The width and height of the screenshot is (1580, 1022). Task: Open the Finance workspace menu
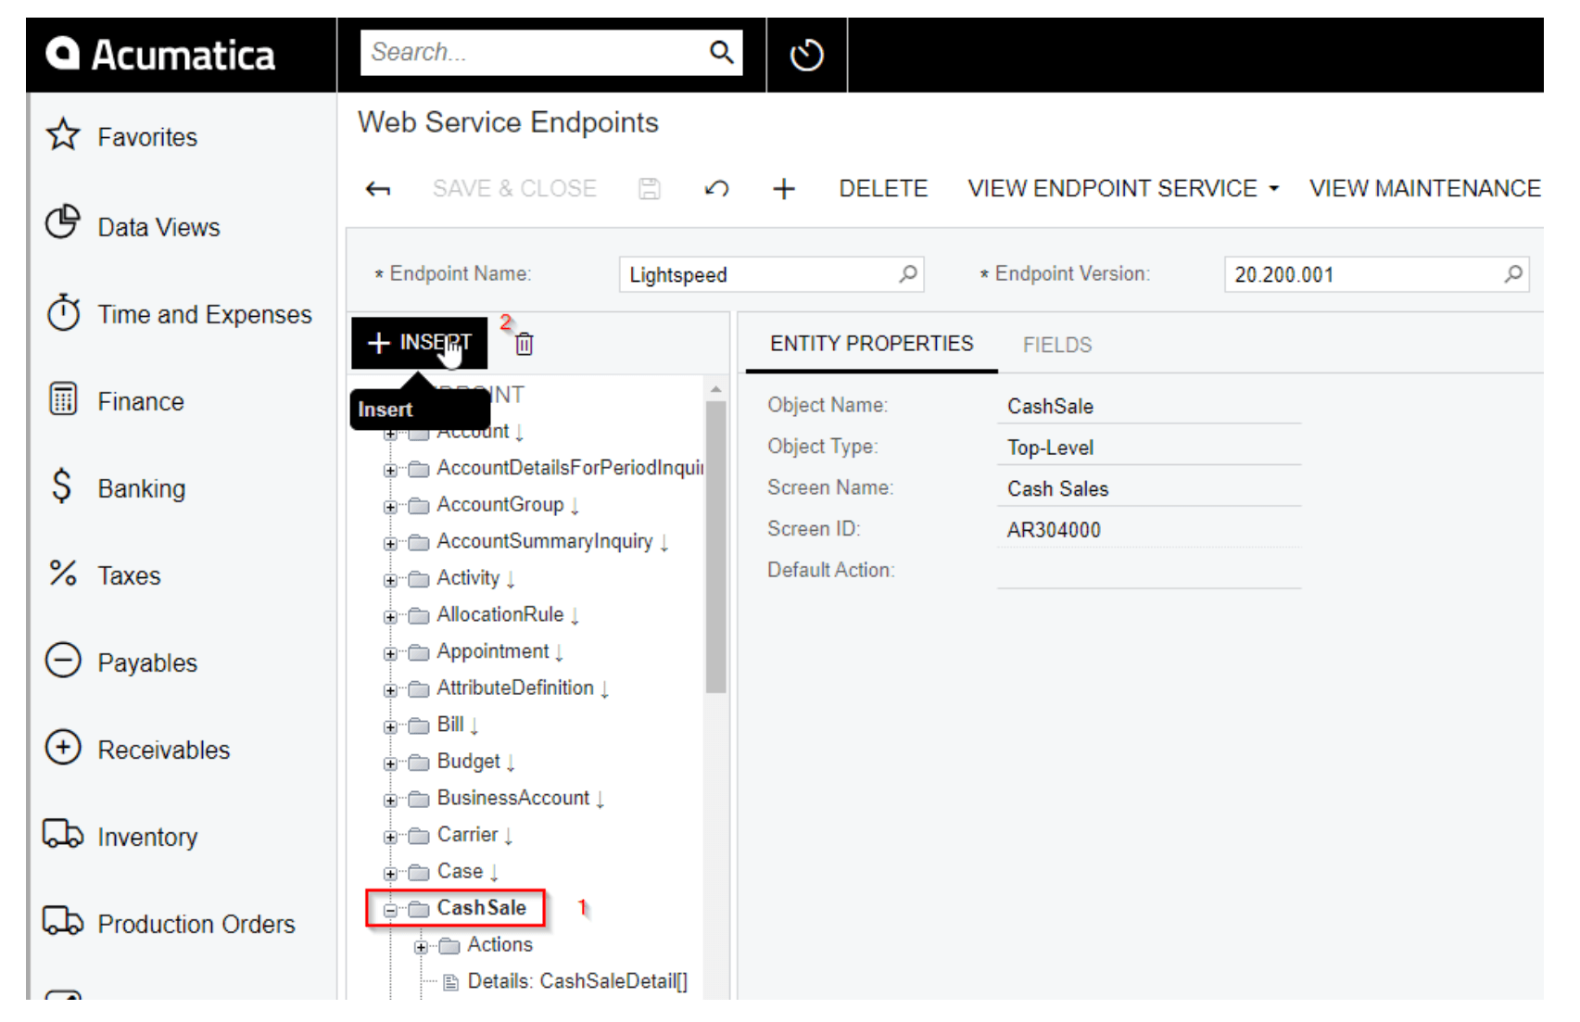(x=141, y=401)
